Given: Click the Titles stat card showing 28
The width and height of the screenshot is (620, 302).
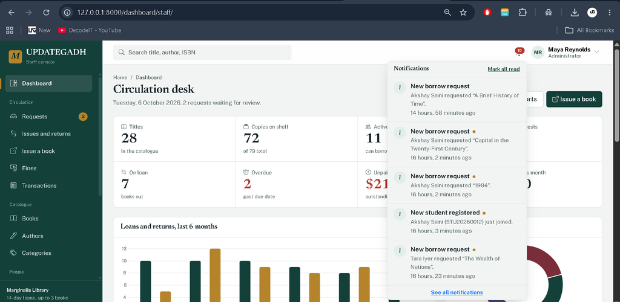Looking at the screenshot, I should click(174, 139).
